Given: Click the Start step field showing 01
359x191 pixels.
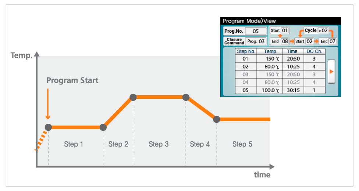Looking at the screenshot, I should [285, 30].
